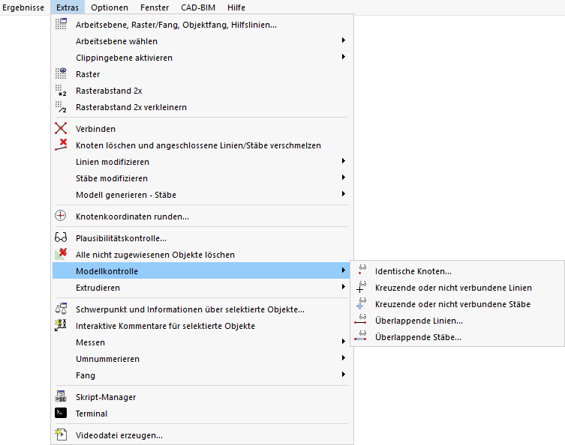The height and width of the screenshot is (445, 565).
Task: Select Videodatei erzeugen... entry
Action: (x=202, y=435)
